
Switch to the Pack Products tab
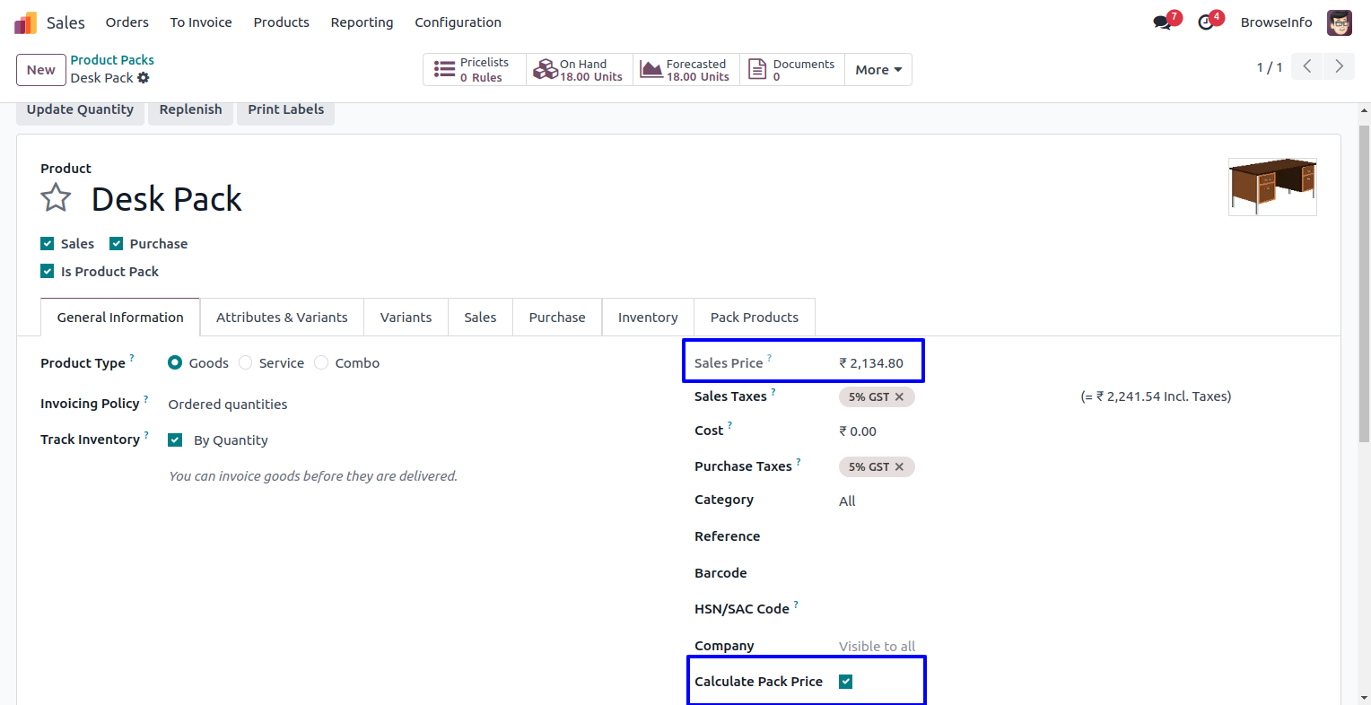(754, 318)
